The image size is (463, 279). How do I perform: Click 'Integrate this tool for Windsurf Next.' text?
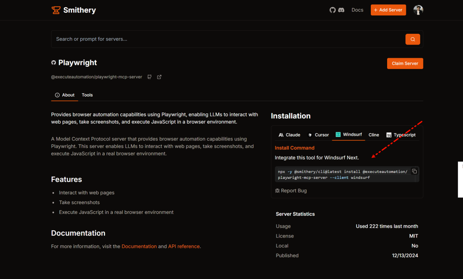click(x=317, y=157)
